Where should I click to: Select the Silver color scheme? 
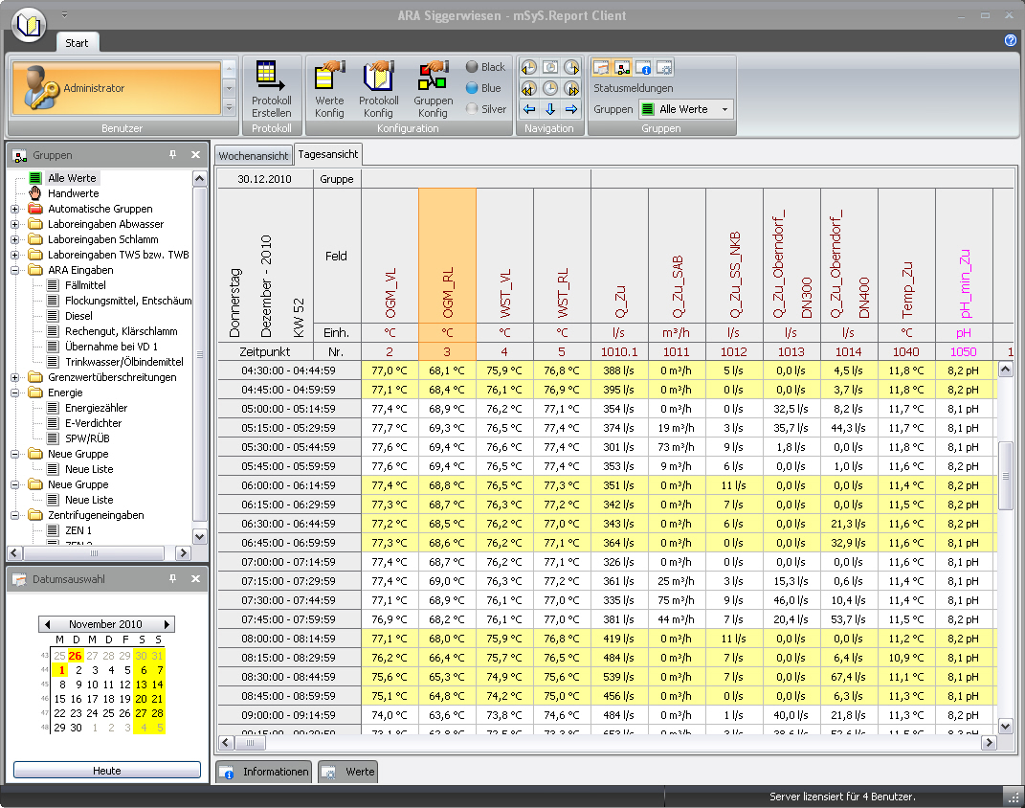[484, 109]
